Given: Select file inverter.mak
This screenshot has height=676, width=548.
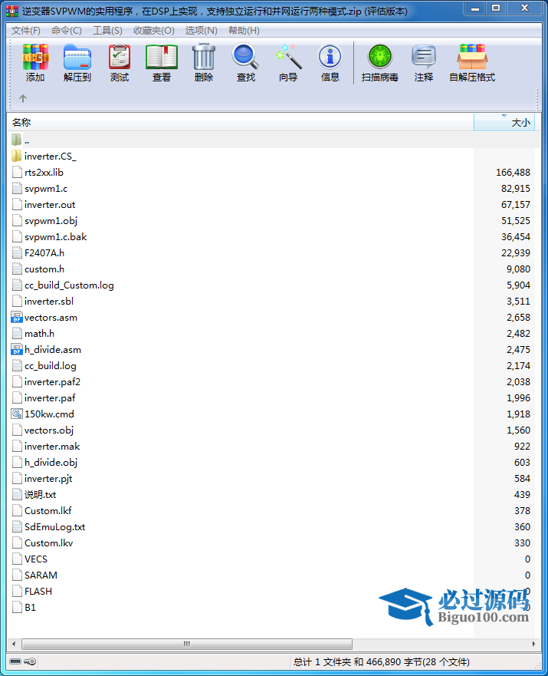Looking at the screenshot, I should (x=52, y=447).
